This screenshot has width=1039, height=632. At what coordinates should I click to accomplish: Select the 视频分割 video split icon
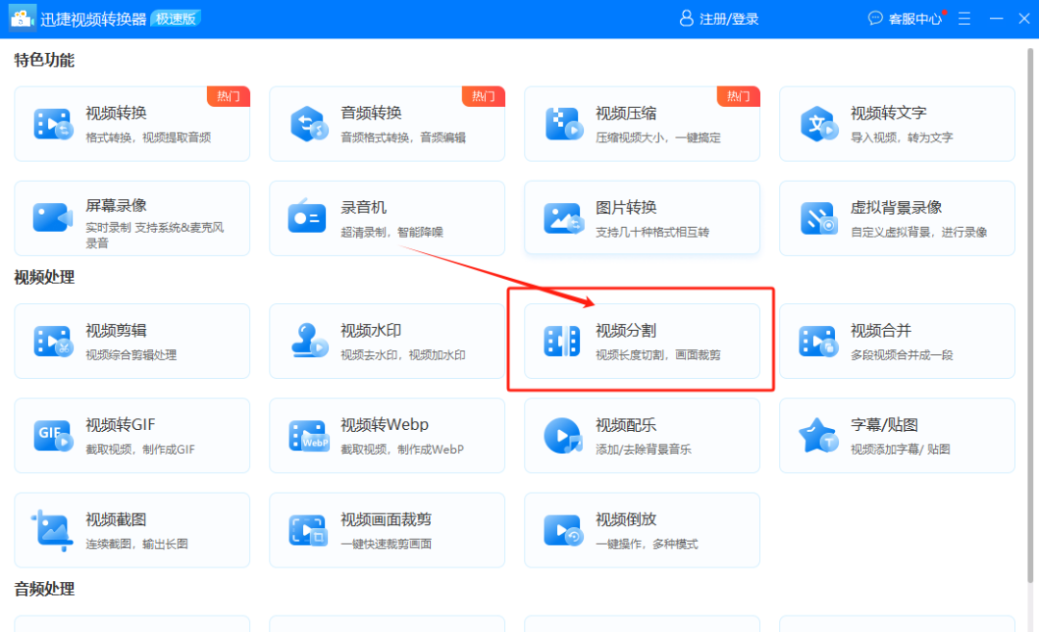pyautogui.click(x=562, y=341)
